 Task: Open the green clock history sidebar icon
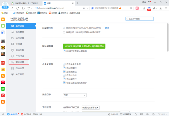[x=3, y=26]
